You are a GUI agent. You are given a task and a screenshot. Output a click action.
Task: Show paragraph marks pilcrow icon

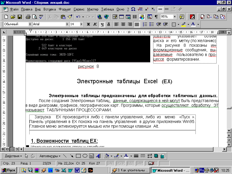point(156,17)
